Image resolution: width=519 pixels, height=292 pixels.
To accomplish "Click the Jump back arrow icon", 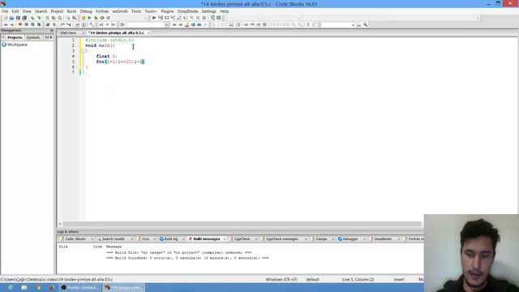I will 6,25.
